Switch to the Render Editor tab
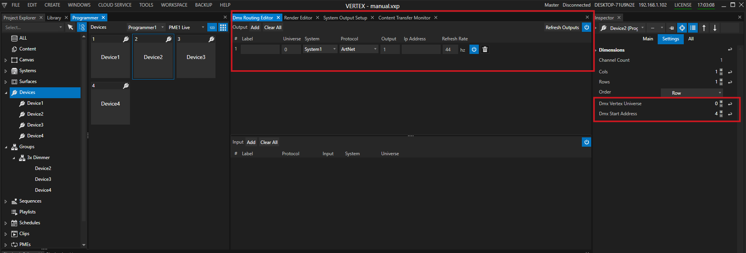Screen dimensions: 746x253 [x=298, y=18]
